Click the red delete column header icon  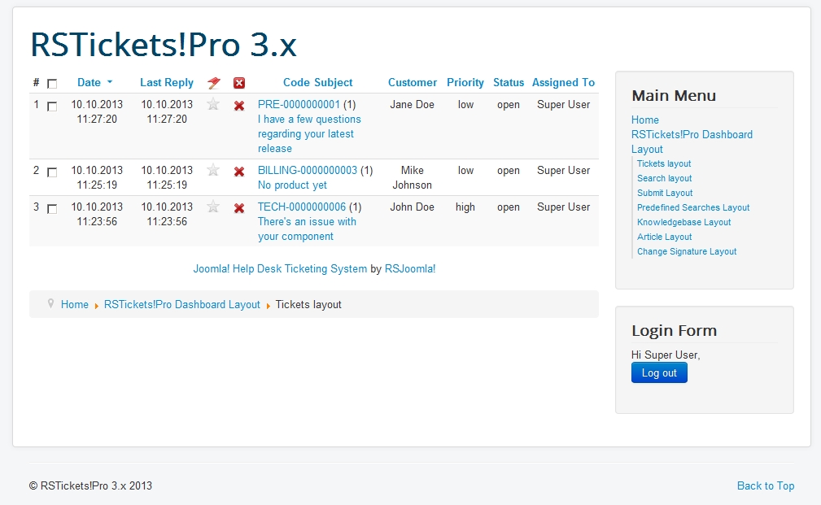(239, 83)
